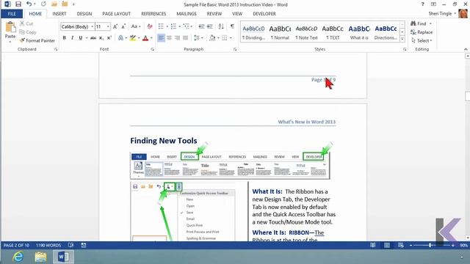Toggle Subscript formatting
This screenshot has width=470, height=264.
pyautogui.click(x=101, y=38)
